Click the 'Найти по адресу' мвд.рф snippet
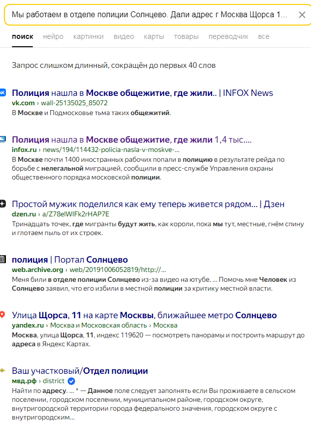 point(154,404)
